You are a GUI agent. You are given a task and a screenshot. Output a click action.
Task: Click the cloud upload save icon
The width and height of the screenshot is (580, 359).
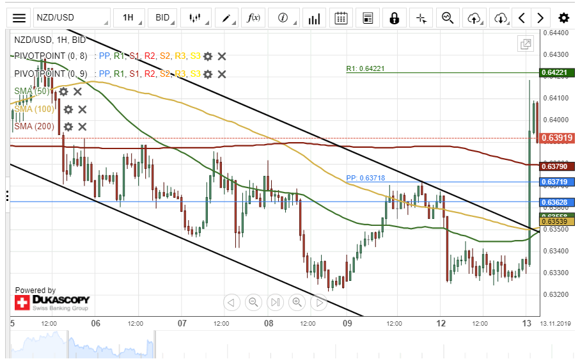pos(474,18)
